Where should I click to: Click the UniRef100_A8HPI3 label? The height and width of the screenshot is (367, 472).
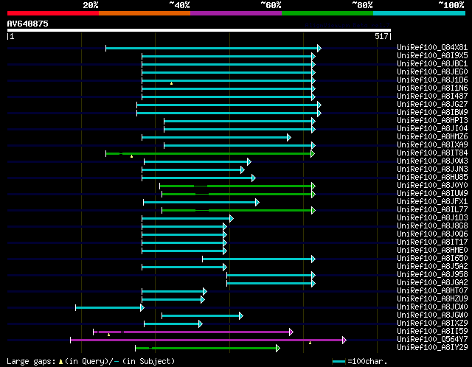[x=432, y=121]
